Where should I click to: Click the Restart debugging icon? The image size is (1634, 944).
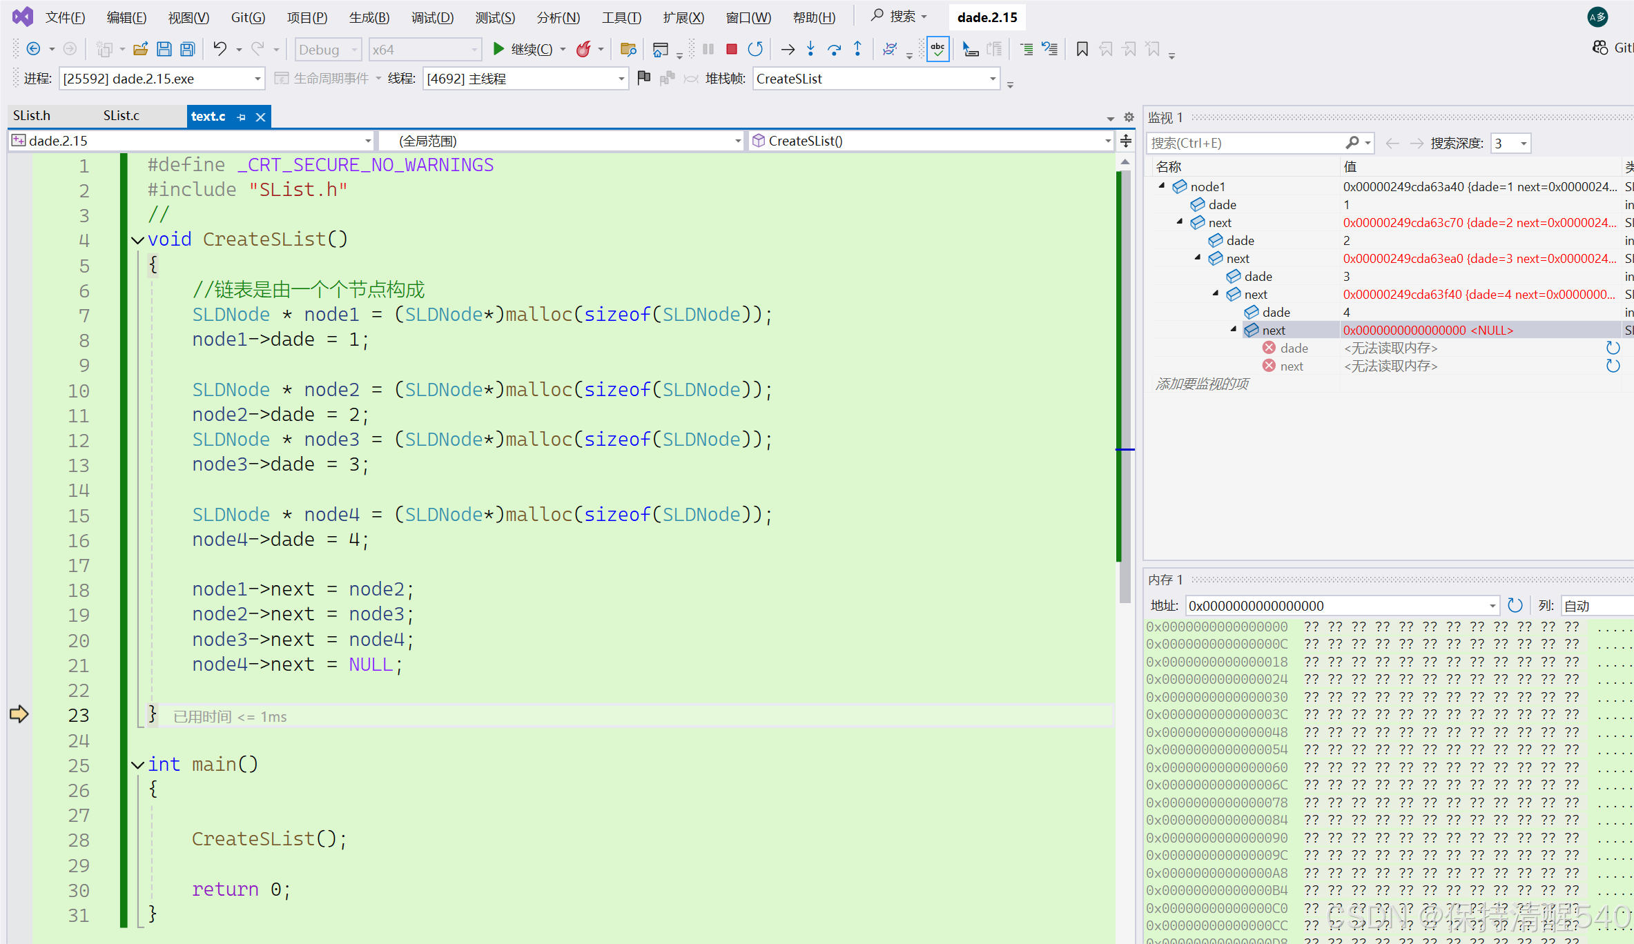coord(755,49)
